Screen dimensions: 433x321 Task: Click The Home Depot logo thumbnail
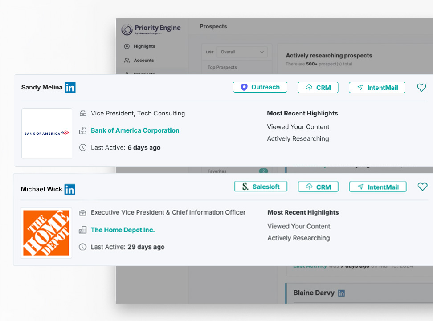(46, 233)
